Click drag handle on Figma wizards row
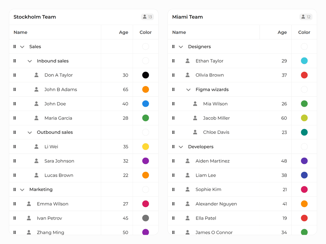Image resolution: width=326 pixels, height=244 pixels. tap(173, 90)
